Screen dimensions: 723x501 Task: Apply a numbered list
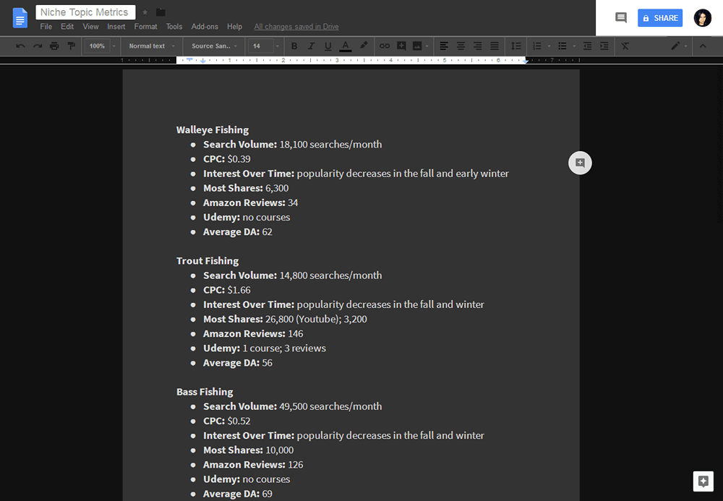[x=536, y=46]
